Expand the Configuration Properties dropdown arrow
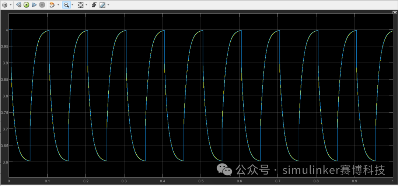Screen dimensions: 398x186 10,5
